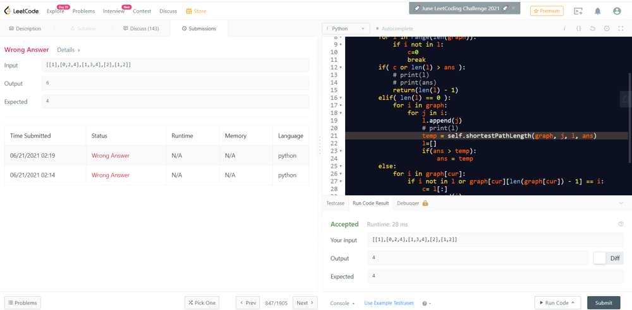Open the help question-mark dropdown

point(427,303)
